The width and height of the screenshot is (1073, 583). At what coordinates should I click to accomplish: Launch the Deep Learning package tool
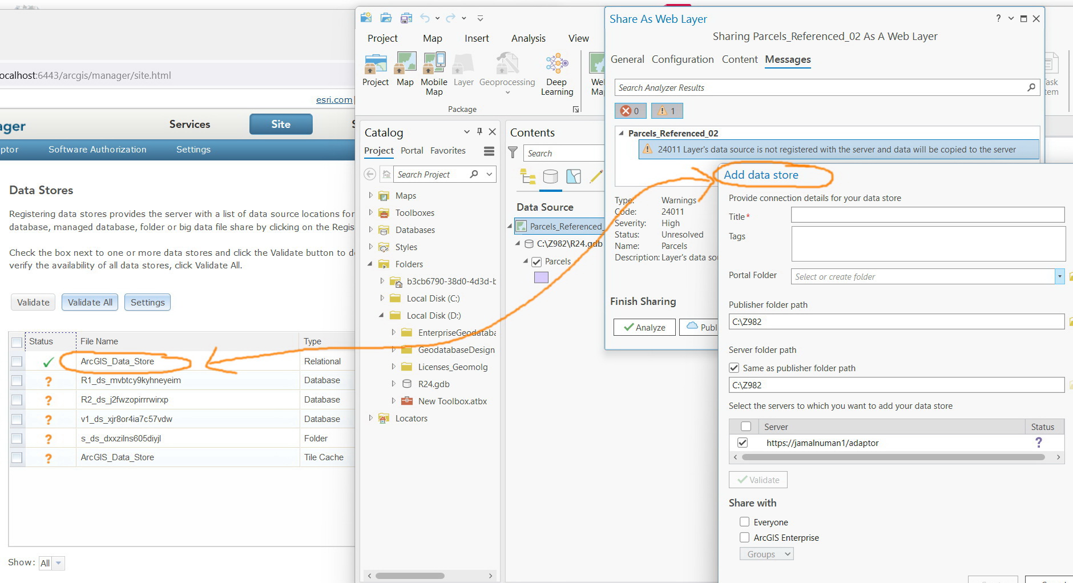[x=556, y=71]
